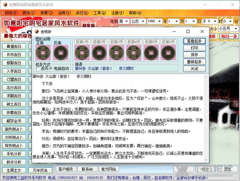Click the coin under 投第4币
The height and width of the screenshot is (181, 240).
point(134,52)
